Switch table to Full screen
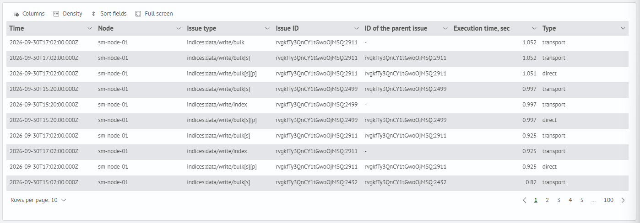 [x=154, y=14]
